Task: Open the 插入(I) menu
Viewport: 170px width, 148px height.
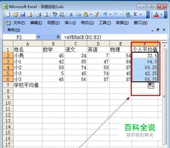Action: pyautogui.click(x=70, y=23)
